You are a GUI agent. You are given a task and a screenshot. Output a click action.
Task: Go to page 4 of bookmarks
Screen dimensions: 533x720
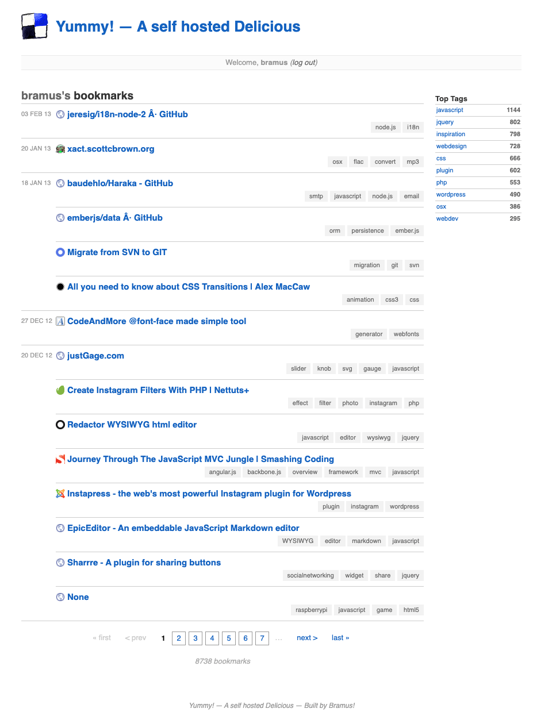(x=212, y=638)
